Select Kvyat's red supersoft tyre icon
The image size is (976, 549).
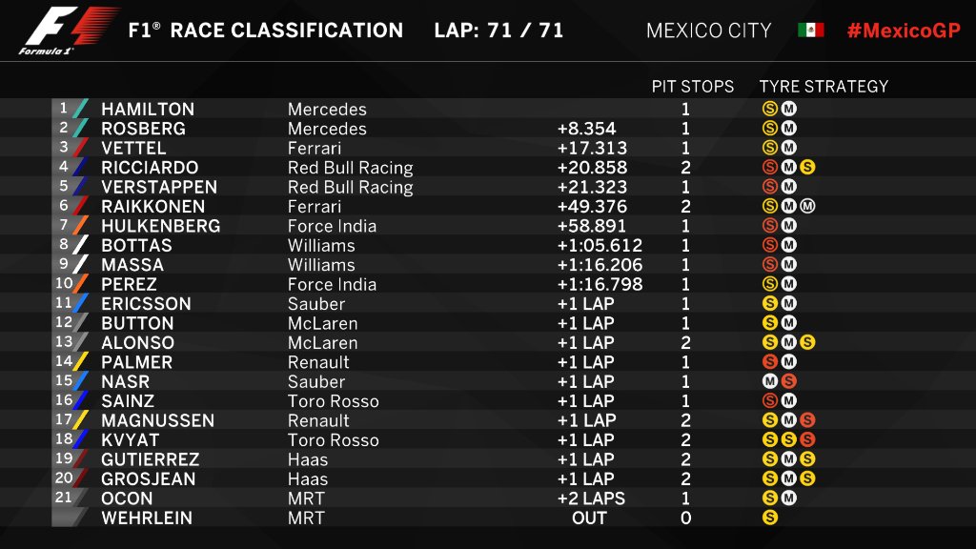point(808,440)
